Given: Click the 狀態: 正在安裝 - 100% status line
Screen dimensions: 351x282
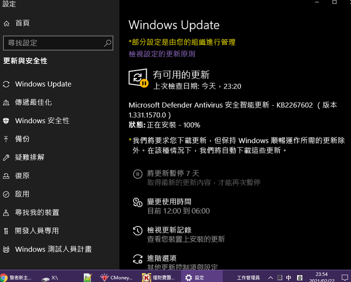Looking at the screenshot, I should (x=165, y=125).
